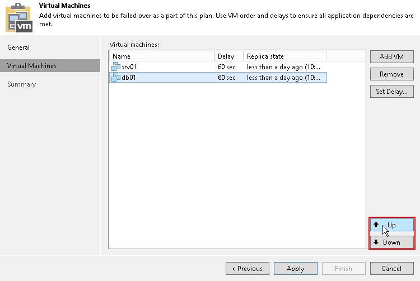Click the replica state cell for srv01
The width and height of the screenshot is (420, 281).
[x=283, y=67]
